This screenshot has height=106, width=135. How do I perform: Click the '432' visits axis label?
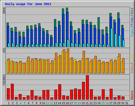tap(4, 51)
